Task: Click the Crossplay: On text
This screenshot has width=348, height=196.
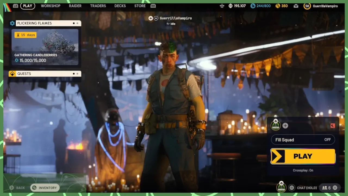Action: [x=303, y=170]
